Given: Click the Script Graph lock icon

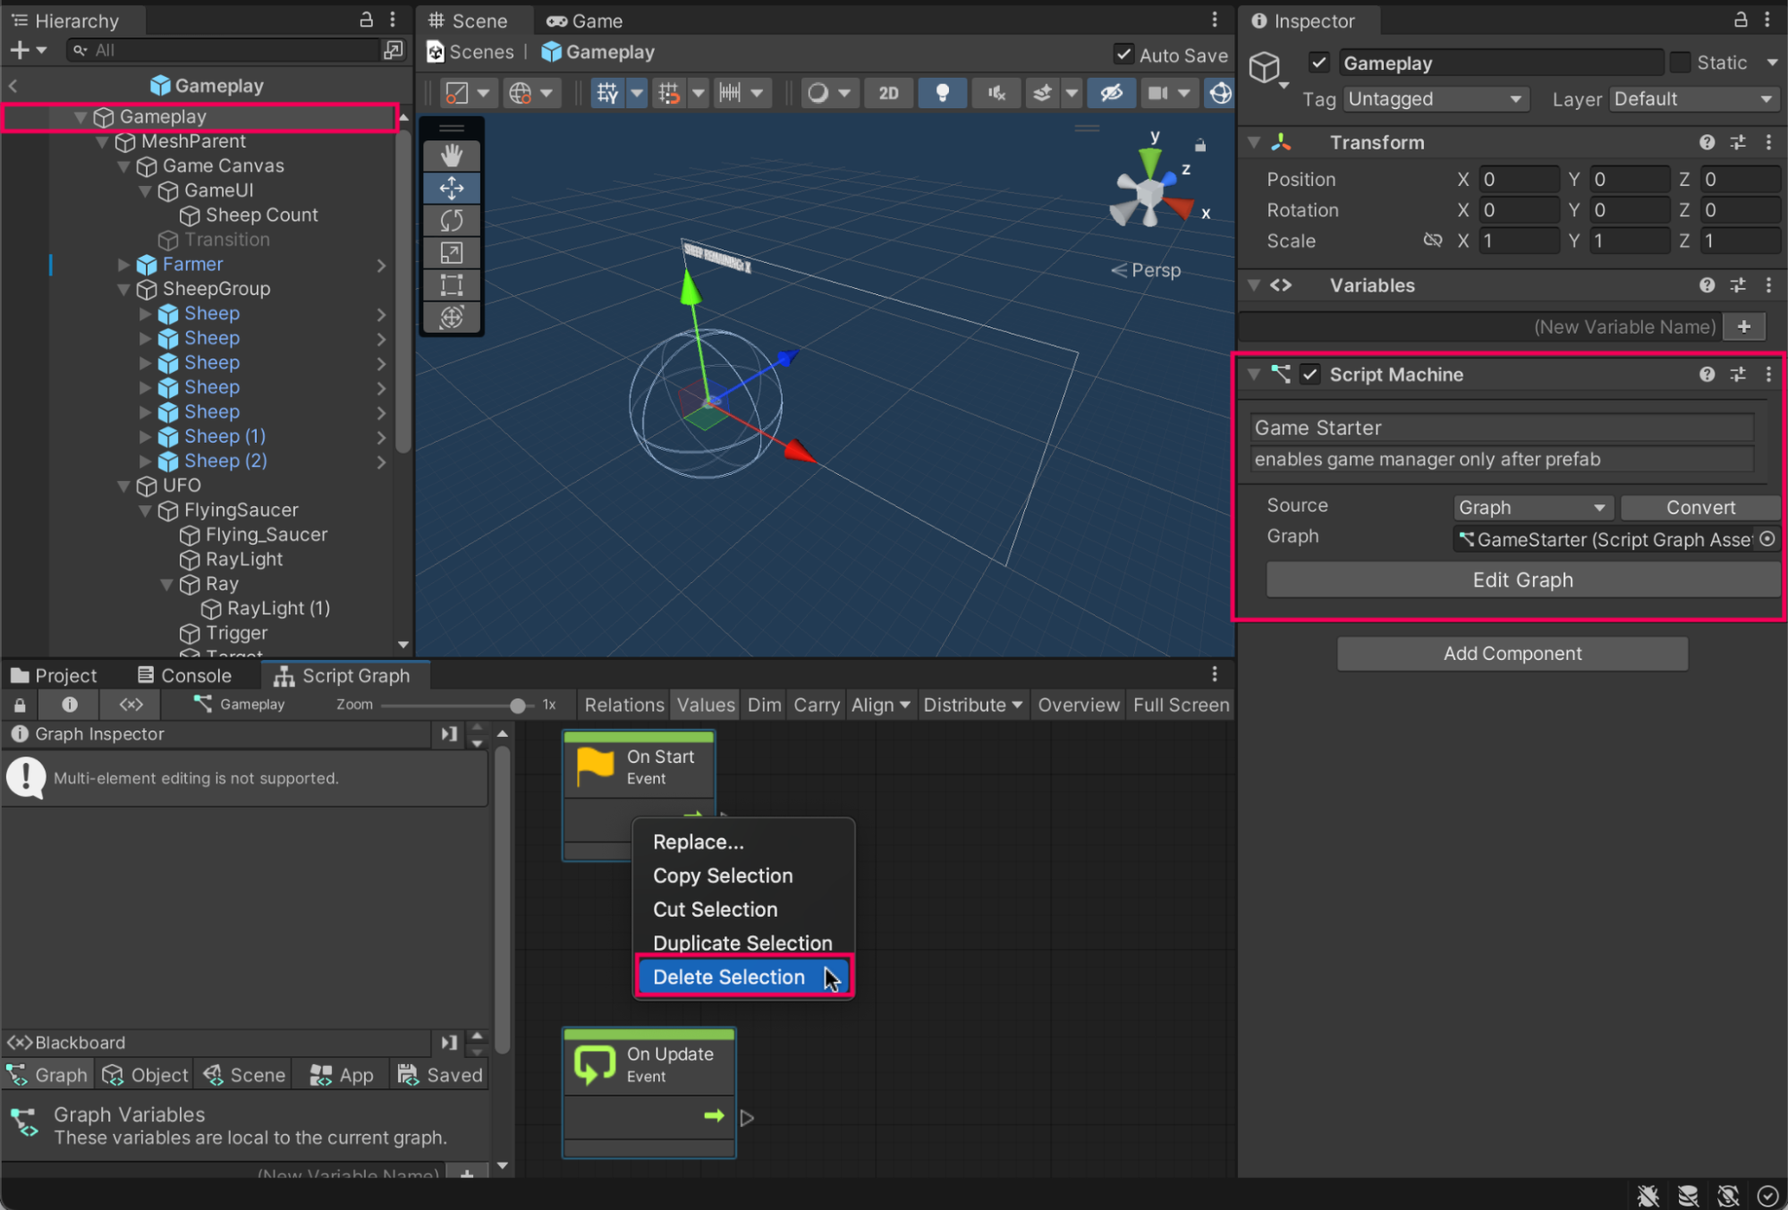Looking at the screenshot, I should pyautogui.click(x=20, y=705).
